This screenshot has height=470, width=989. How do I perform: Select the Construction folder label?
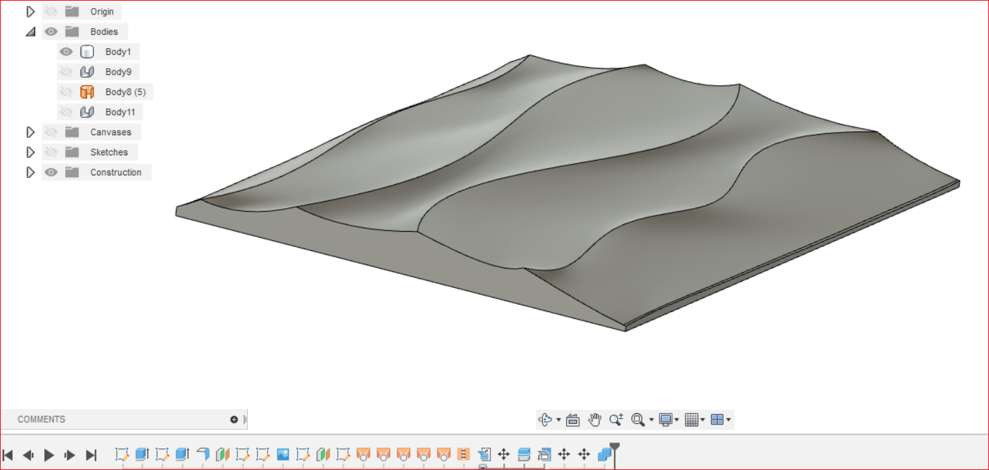point(116,172)
